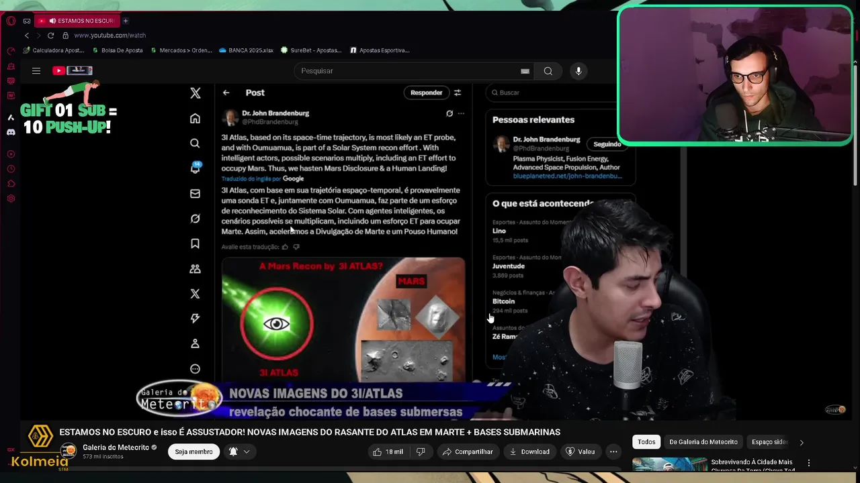Viewport: 860px width, 483px height.
Task: Click the YouTube search magnifier button
Action: coord(548,71)
